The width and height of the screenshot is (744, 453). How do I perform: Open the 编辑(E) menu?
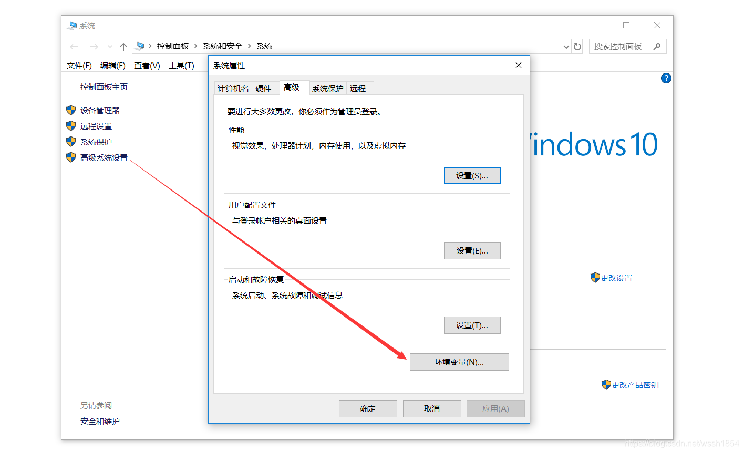coord(113,66)
